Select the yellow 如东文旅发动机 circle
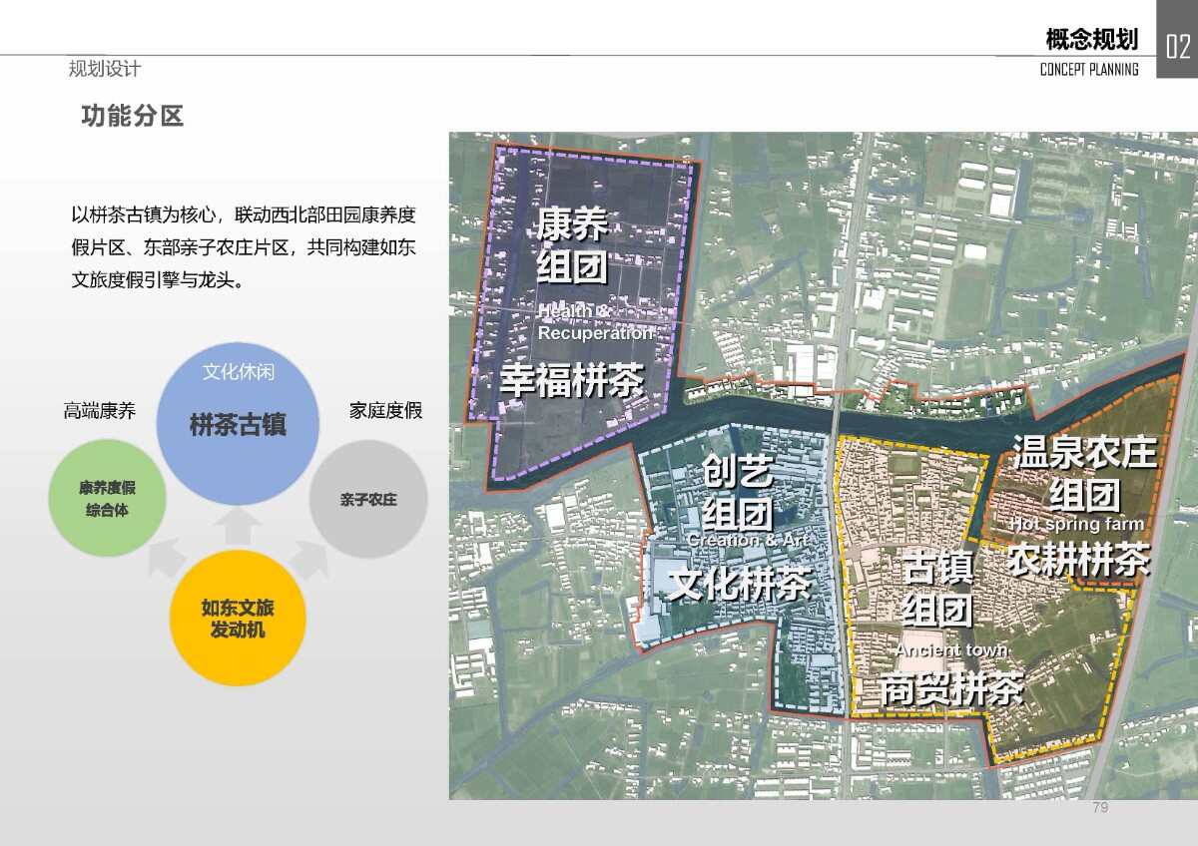The height and width of the screenshot is (846, 1198). coord(238,618)
